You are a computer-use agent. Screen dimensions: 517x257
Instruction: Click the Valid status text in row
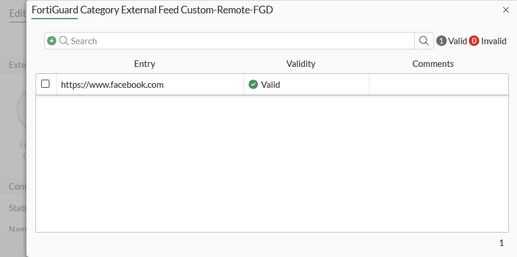pos(271,84)
